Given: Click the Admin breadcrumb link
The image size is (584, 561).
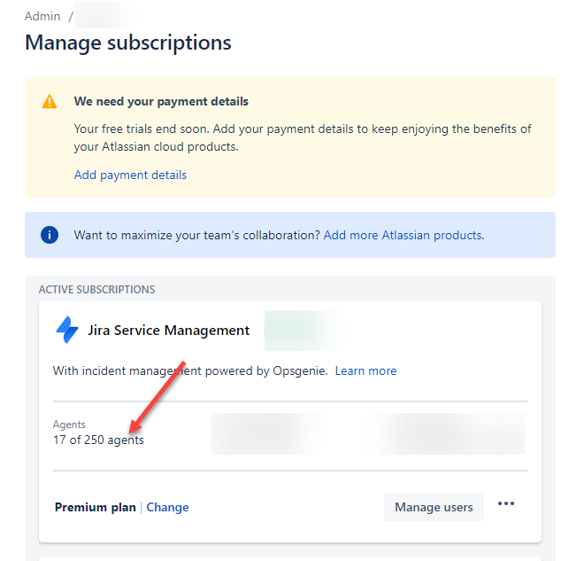Looking at the screenshot, I should click(42, 17).
